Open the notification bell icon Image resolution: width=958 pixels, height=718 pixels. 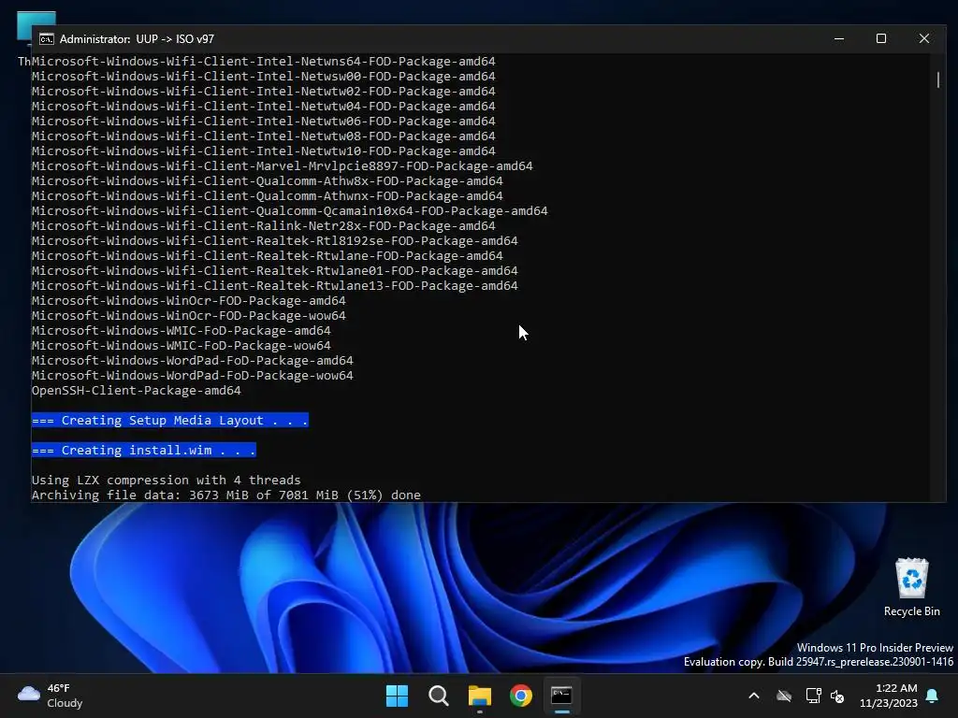pyautogui.click(x=933, y=696)
